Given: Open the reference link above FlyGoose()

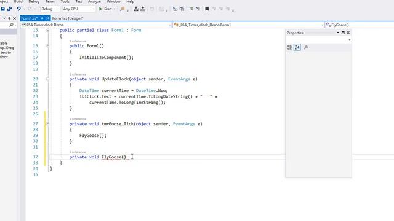Looking at the screenshot, I should (78, 152).
